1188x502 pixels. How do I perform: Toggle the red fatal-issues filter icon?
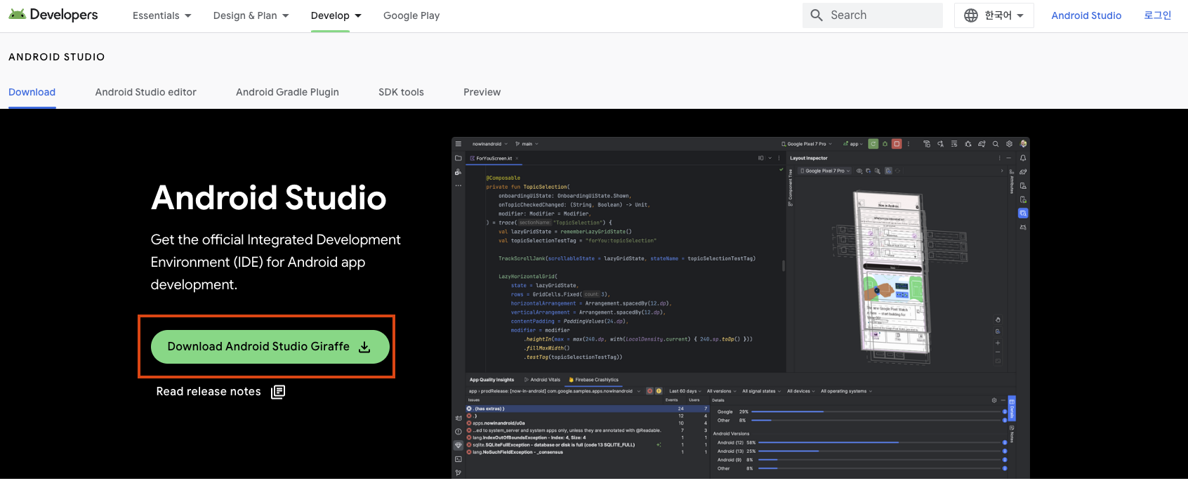pyautogui.click(x=649, y=391)
